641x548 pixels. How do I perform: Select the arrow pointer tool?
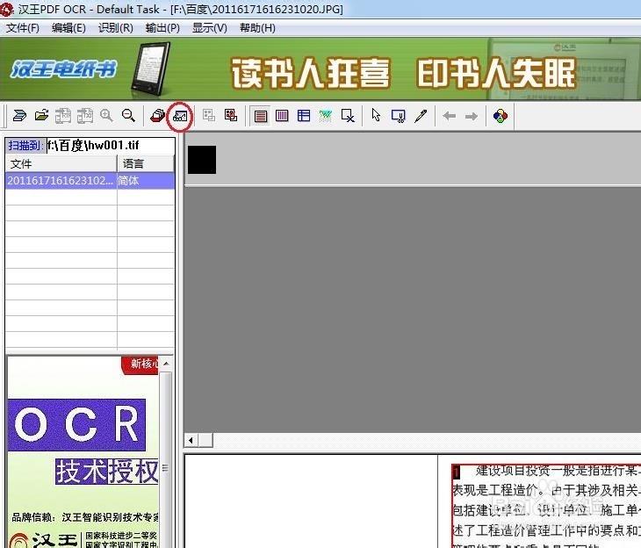pos(376,116)
